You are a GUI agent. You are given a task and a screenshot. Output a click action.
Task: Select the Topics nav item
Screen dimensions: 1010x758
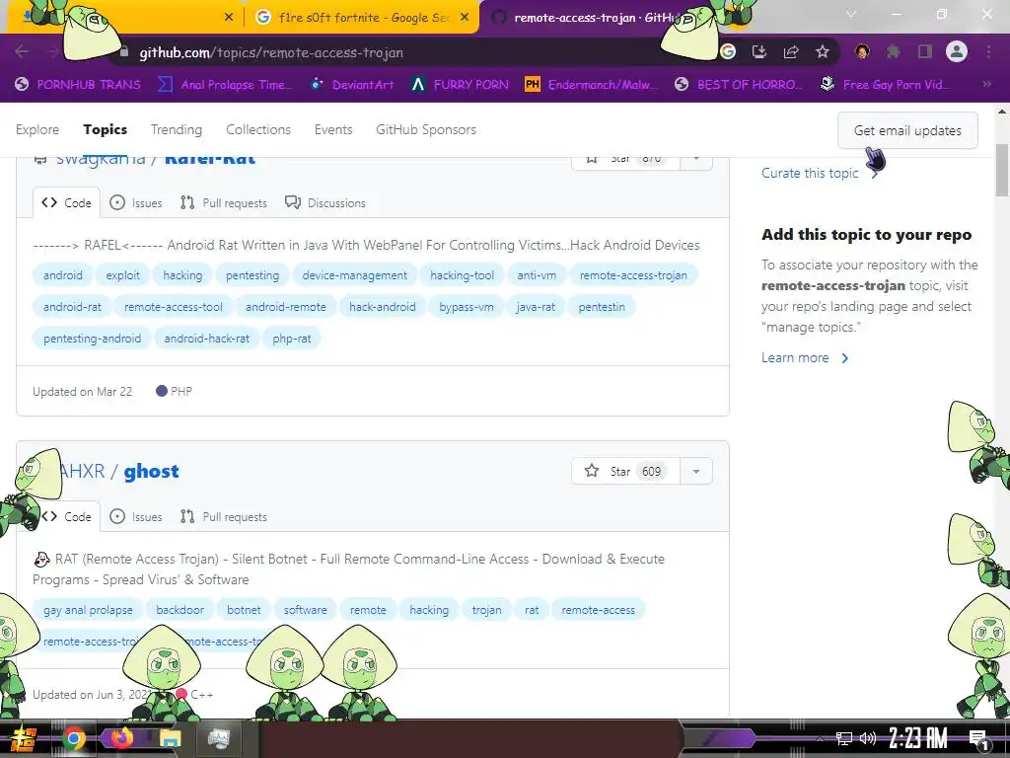click(x=105, y=129)
